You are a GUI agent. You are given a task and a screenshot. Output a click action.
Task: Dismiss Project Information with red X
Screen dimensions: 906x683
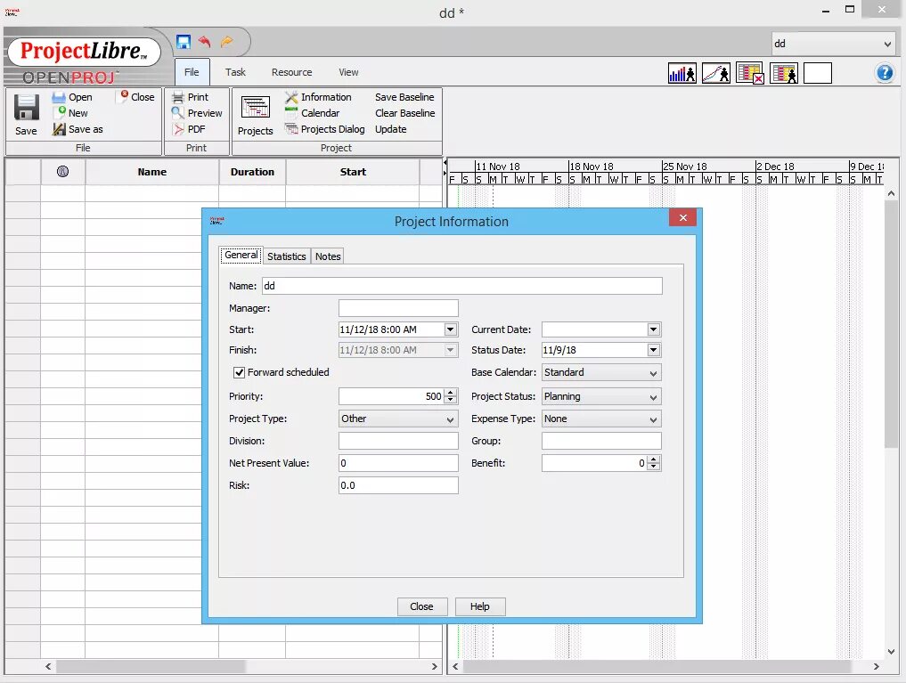coord(683,217)
